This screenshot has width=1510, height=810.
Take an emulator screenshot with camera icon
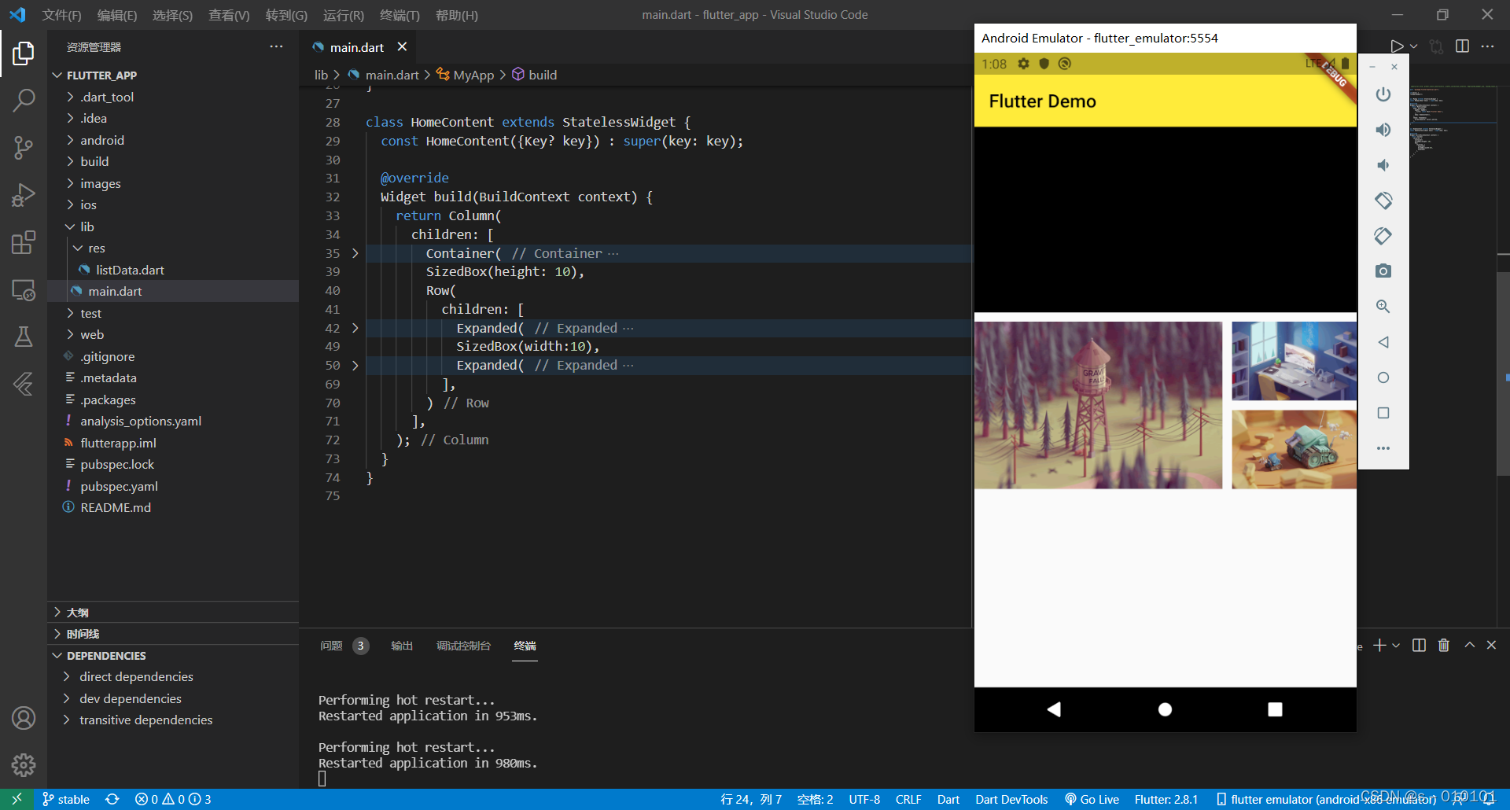tap(1383, 271)
